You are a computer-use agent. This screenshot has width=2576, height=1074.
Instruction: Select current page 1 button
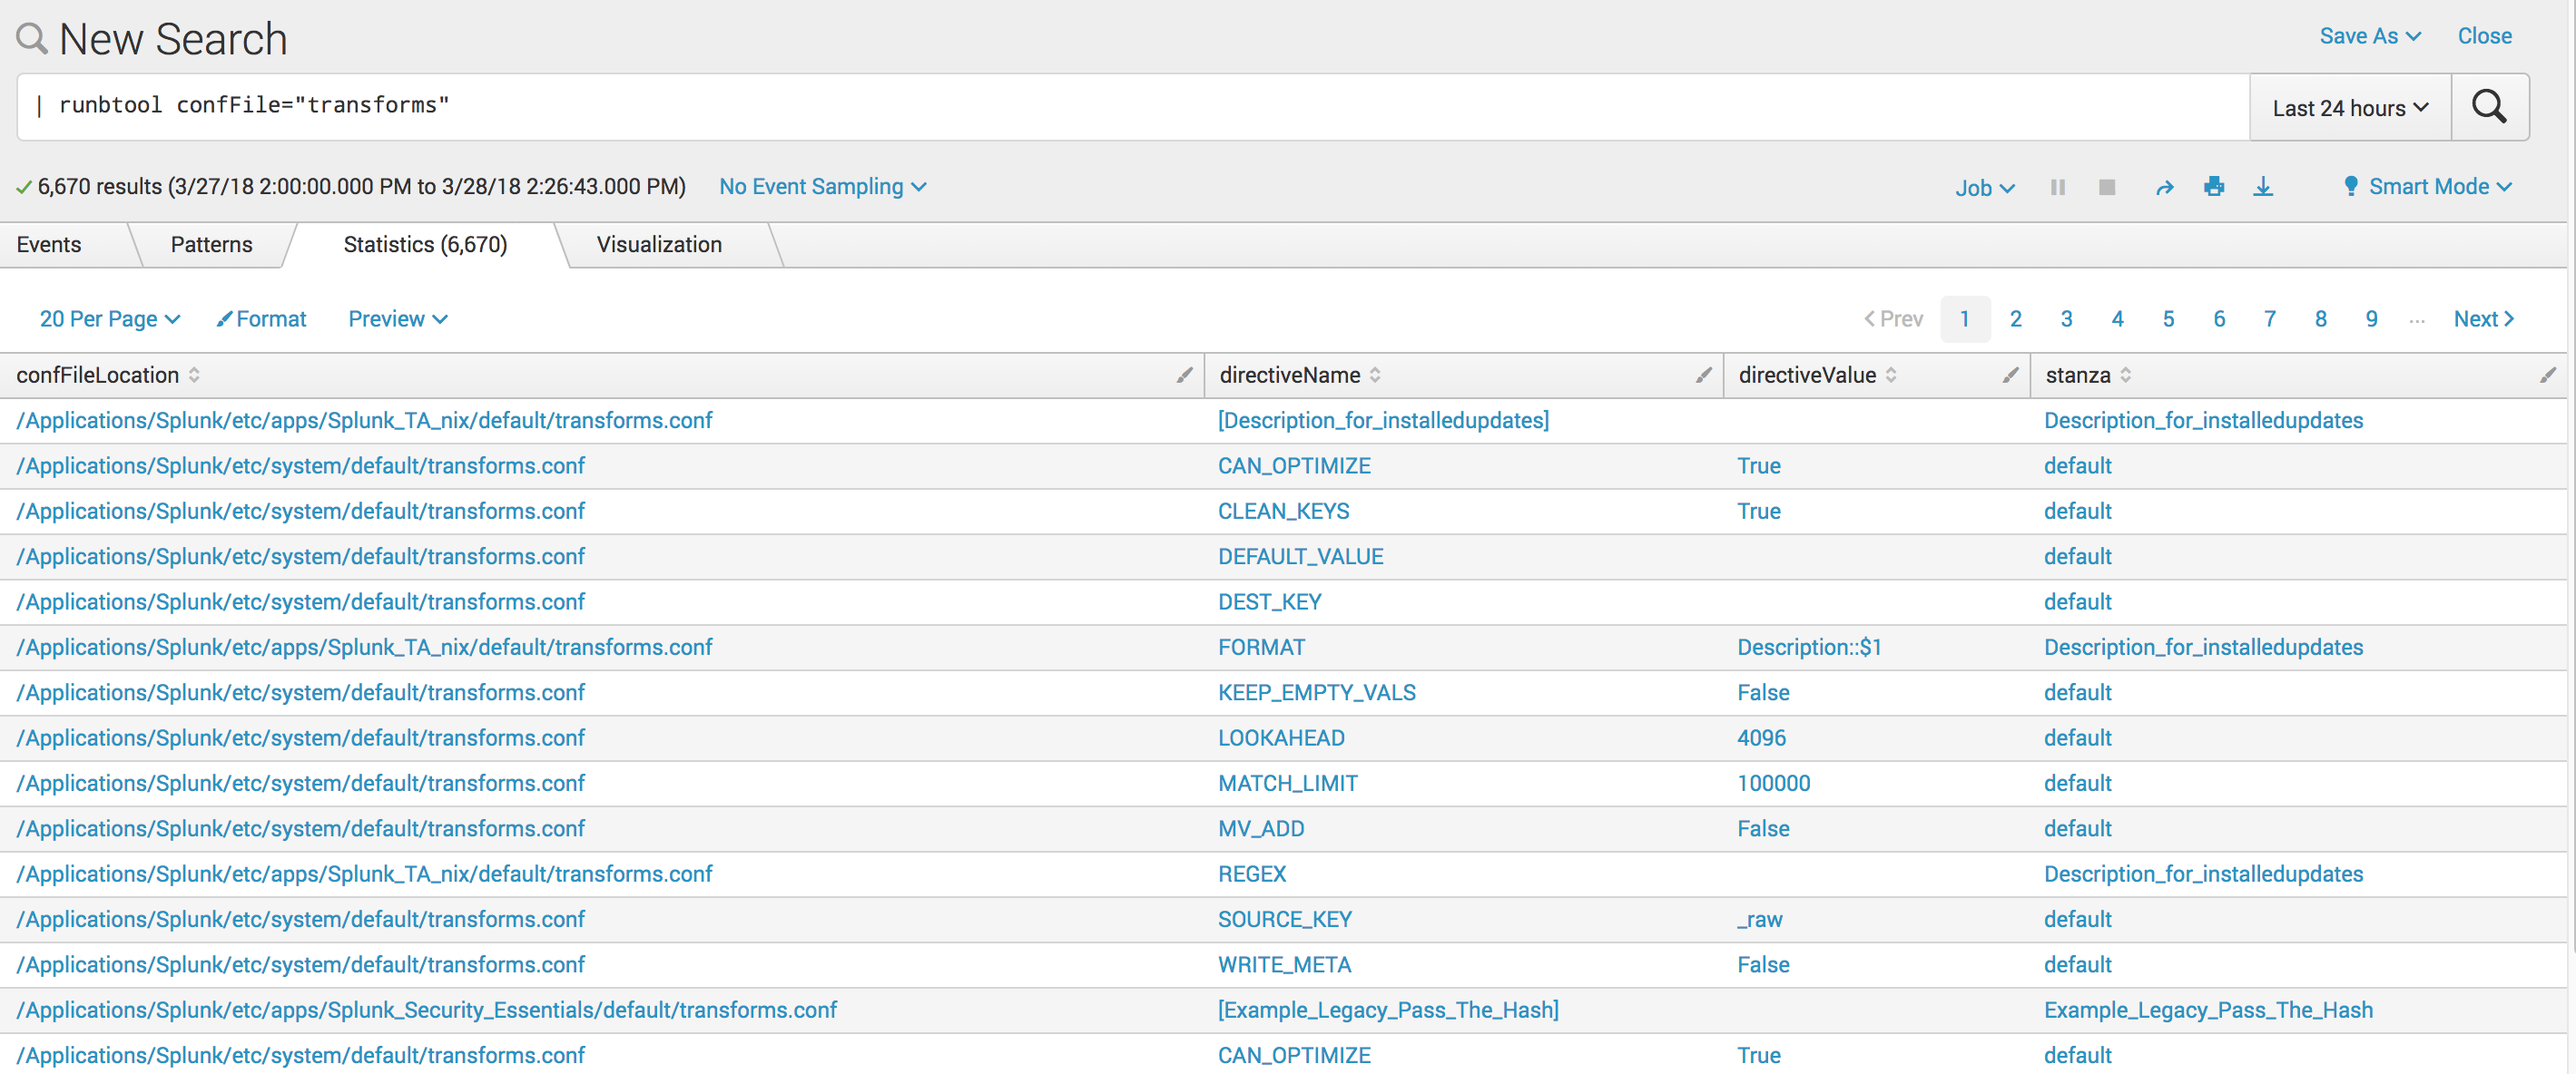[x=1965, y=318]
